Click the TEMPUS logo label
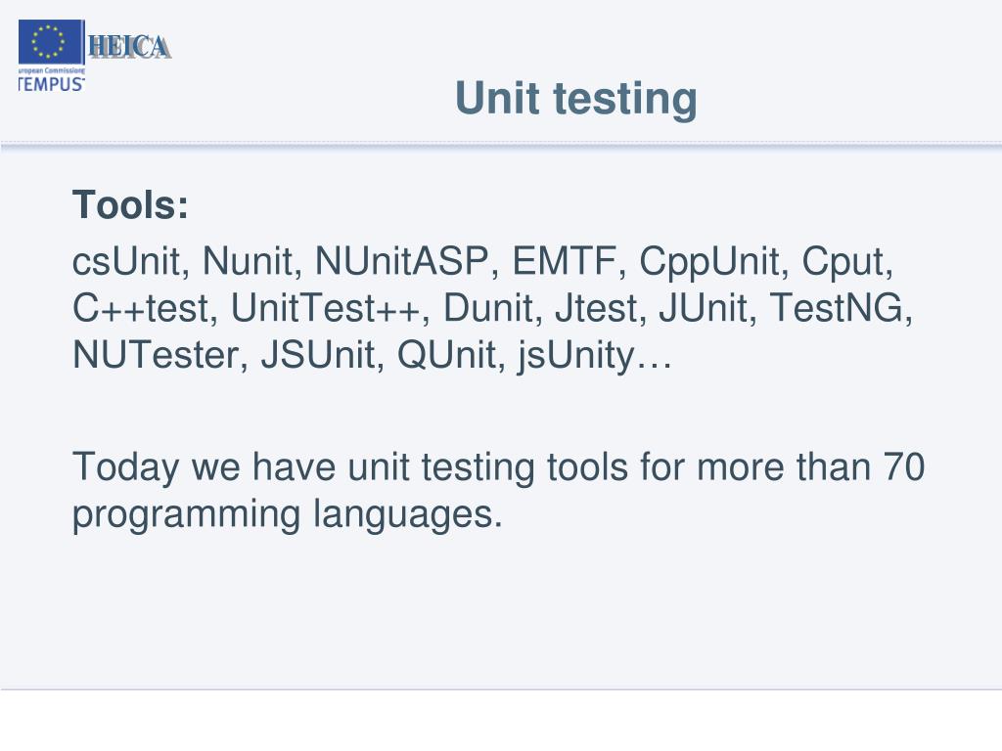Image resolution: width=1002 pixels, height=751 pixels. (x=51, y=84)
